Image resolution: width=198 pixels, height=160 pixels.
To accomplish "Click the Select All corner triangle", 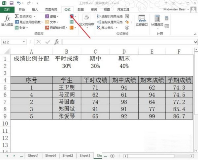I will [7, 51].
